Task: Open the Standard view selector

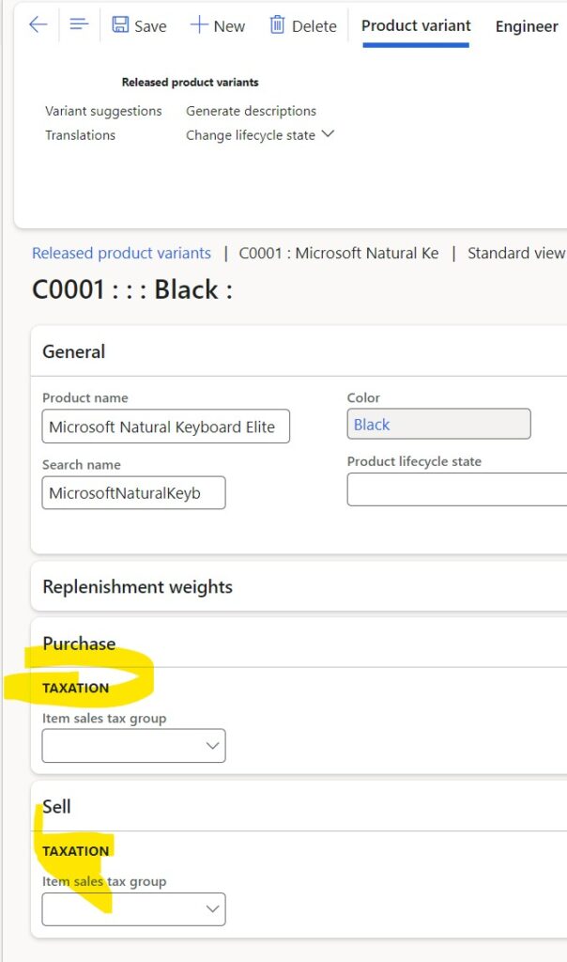Action: click(x=516, y=253)
